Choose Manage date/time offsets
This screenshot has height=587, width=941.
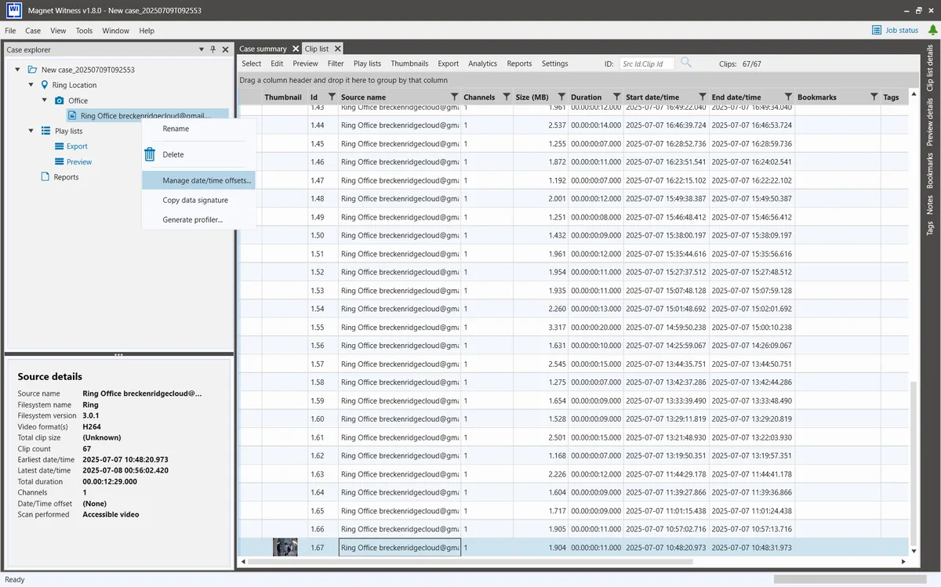[x=198, y=180]
